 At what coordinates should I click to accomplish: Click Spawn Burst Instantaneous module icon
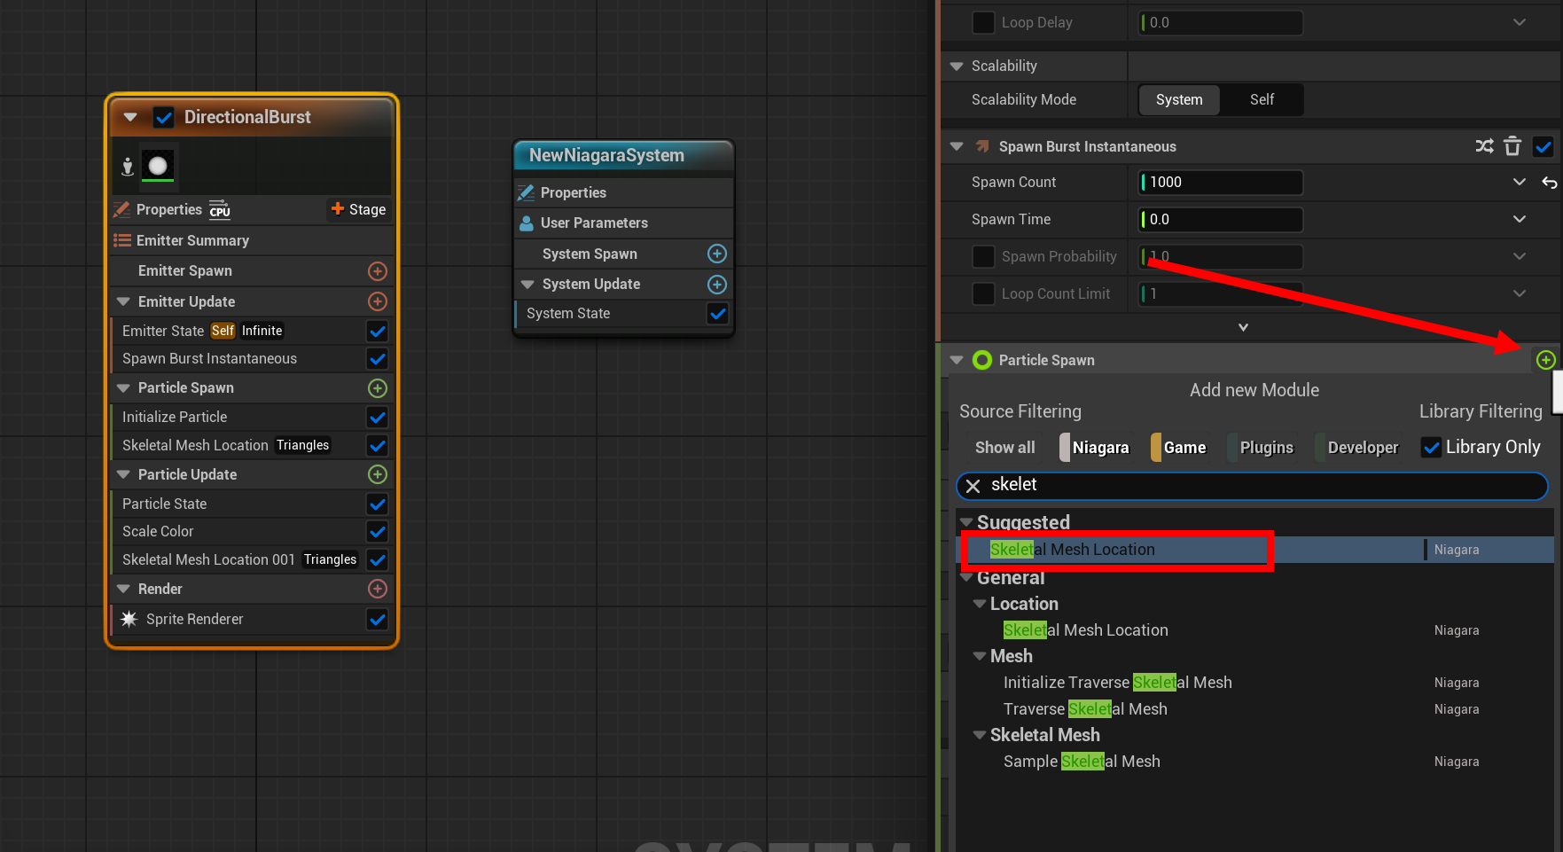(x=982, y=146)
